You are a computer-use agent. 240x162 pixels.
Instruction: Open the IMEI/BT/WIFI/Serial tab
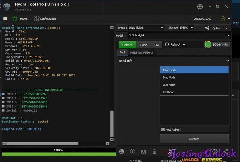(x=141, y=53)
